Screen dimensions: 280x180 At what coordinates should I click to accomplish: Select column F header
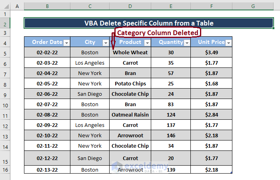point(211,6)
